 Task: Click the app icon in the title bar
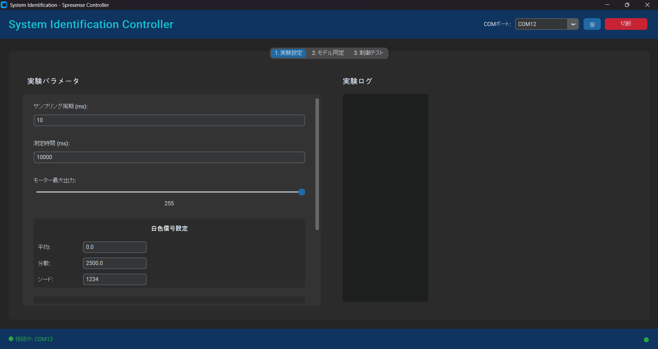tap(4, 5)
